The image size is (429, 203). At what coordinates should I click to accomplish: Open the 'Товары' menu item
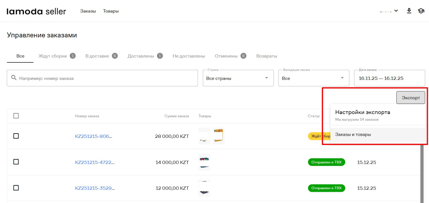(x=111, y=11)
